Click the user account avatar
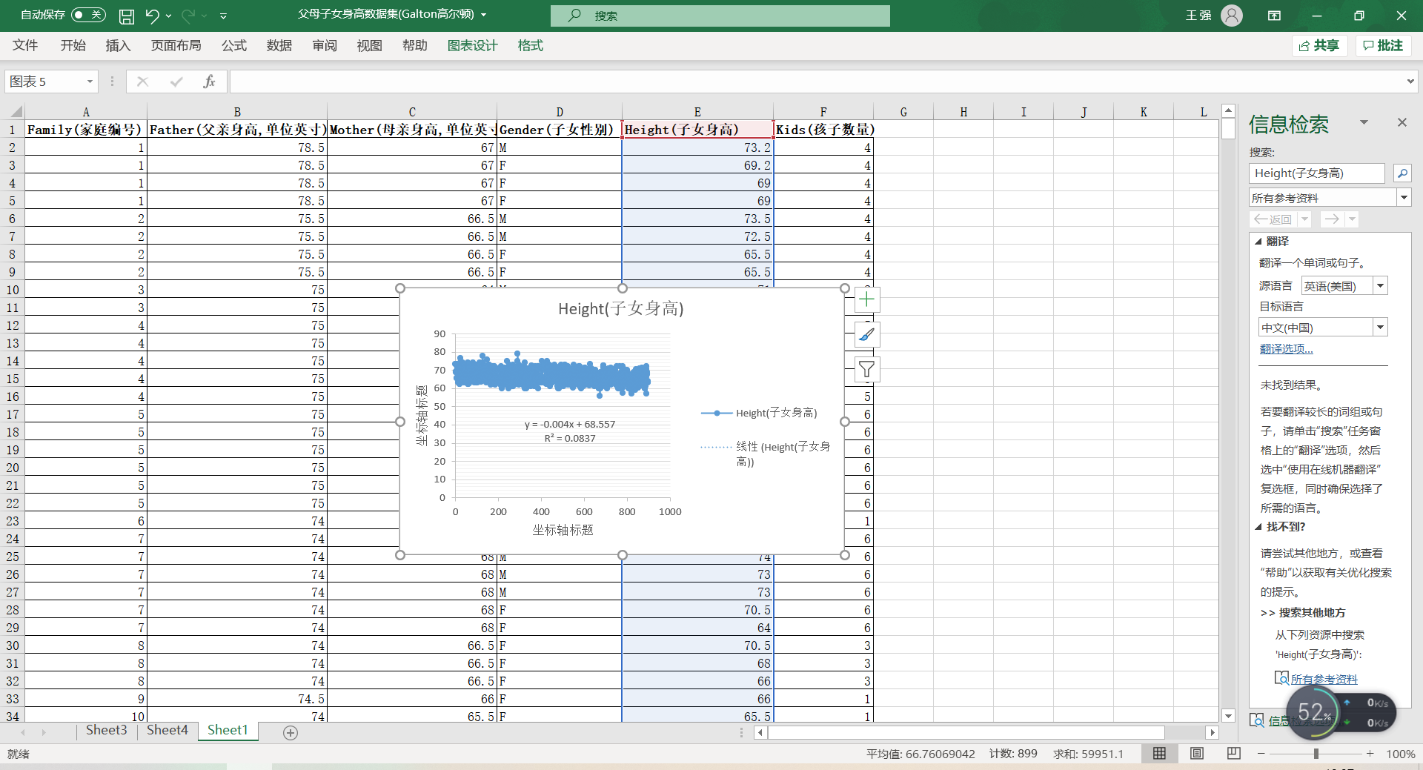1423x770 pixels. point(1232,16)
